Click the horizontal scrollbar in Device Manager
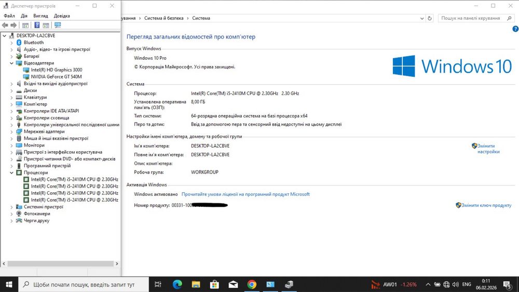519x292 pixels. pyautogui.click(x=60, y=264)
